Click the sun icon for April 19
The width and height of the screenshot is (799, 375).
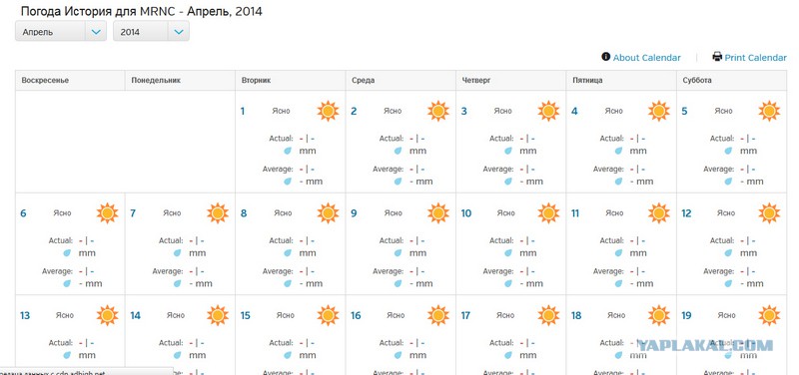point(769,315)
